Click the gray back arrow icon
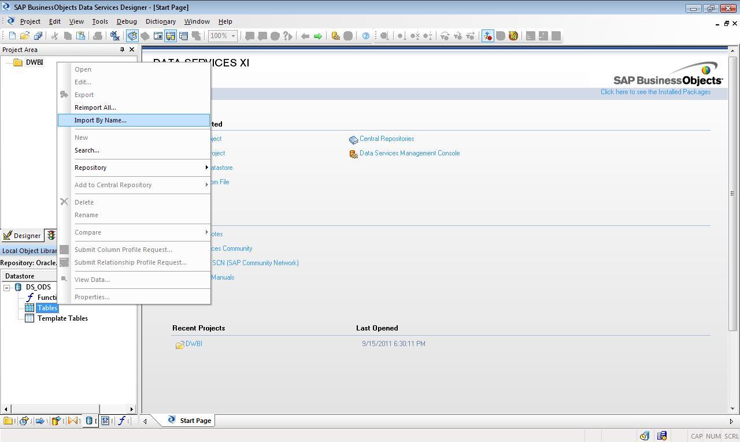740x442 pixels. (305, 36)
